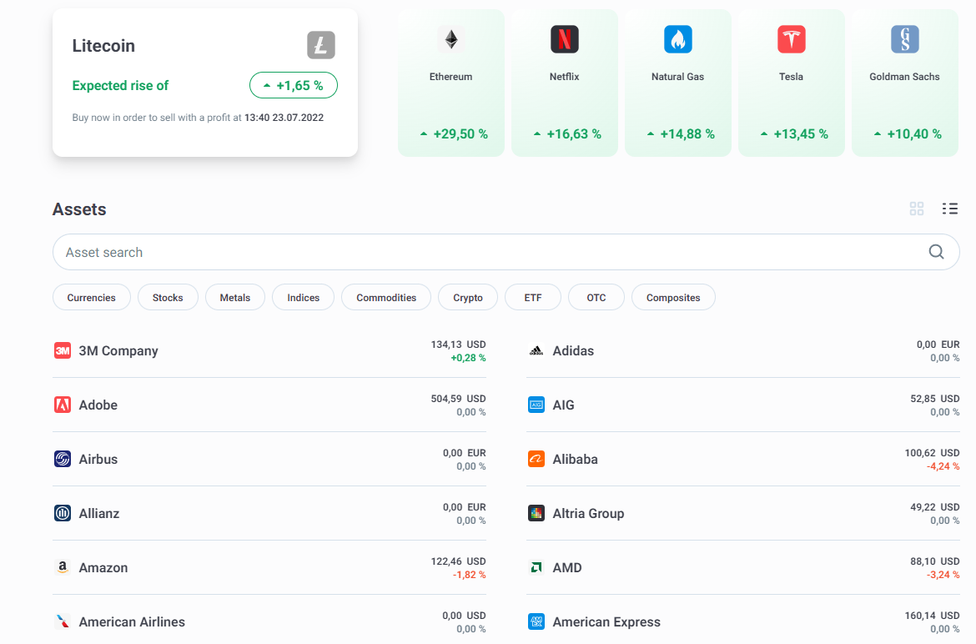Click the Alibaba logo icon

coord(536,459)
